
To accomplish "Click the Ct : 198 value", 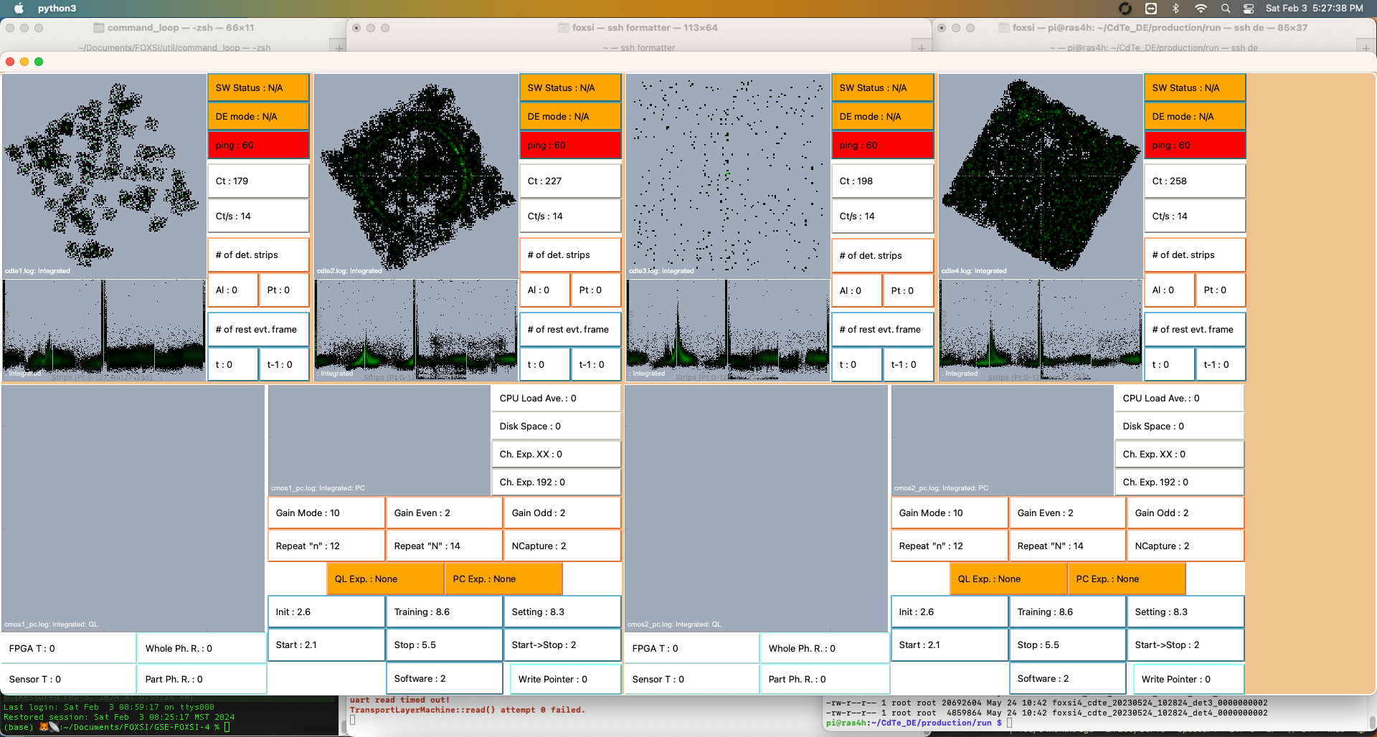I will coord(882,181).
